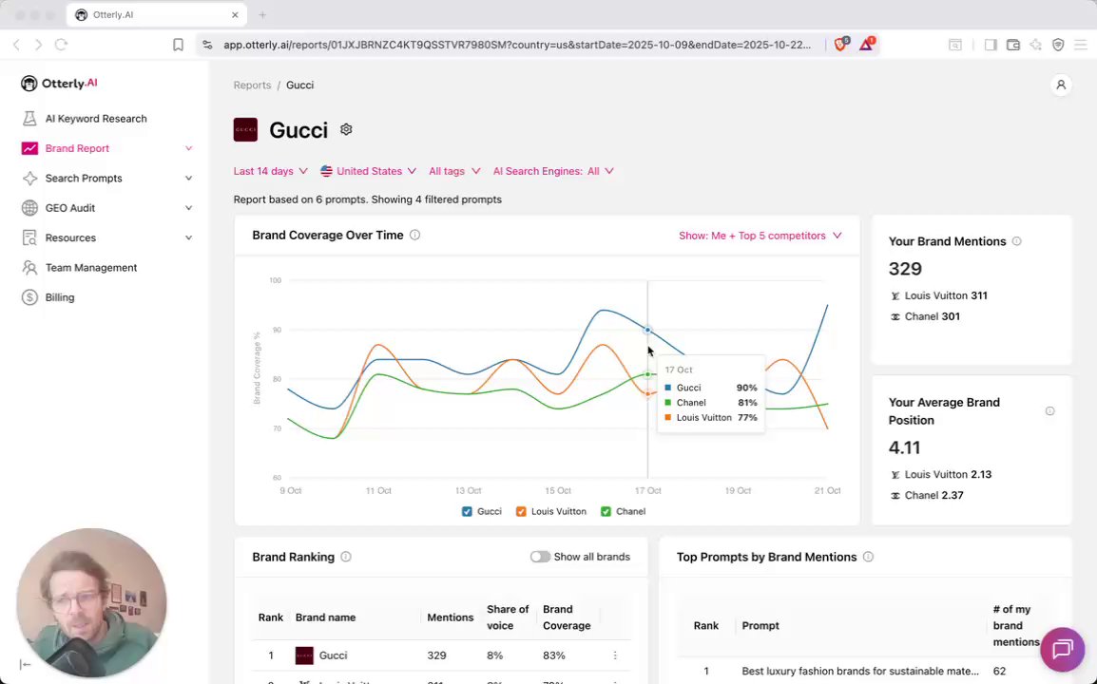Enable the Show all brands toggle

(x=539, y=557)
